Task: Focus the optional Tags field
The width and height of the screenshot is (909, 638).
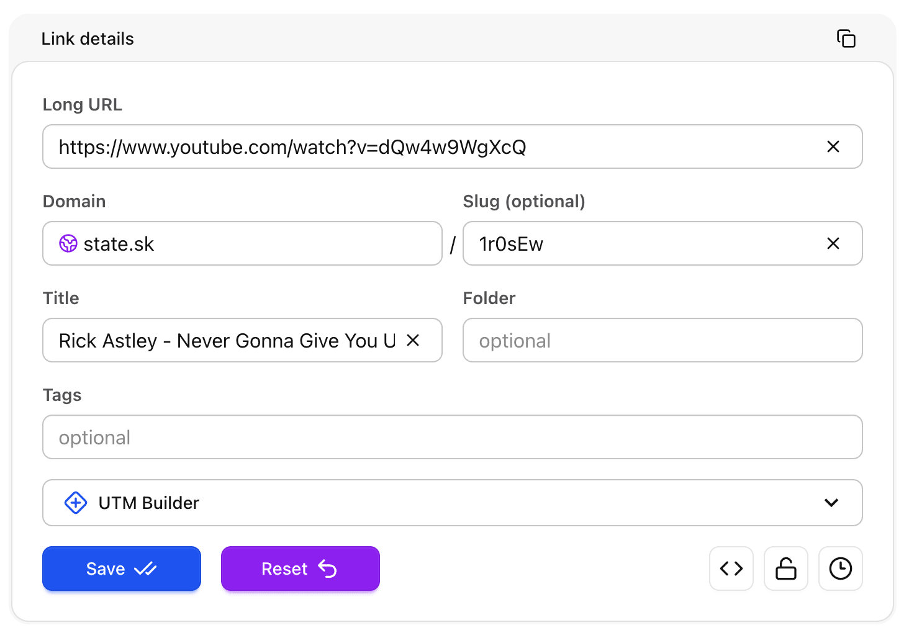Action: click(453, 437)
